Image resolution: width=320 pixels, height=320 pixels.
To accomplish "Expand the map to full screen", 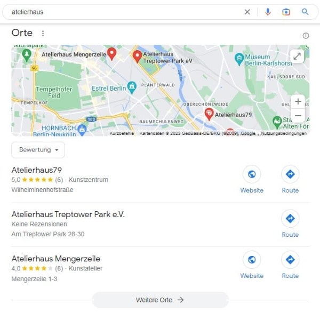I will pos(297,56).
